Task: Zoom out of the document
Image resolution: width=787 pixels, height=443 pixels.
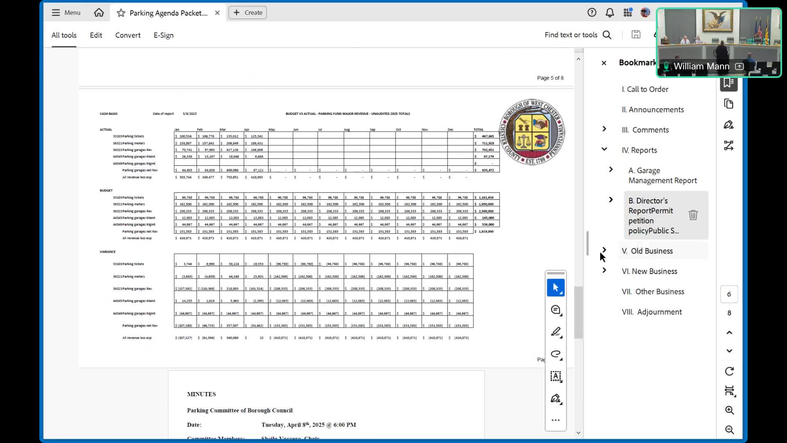Action: [729, 429]
